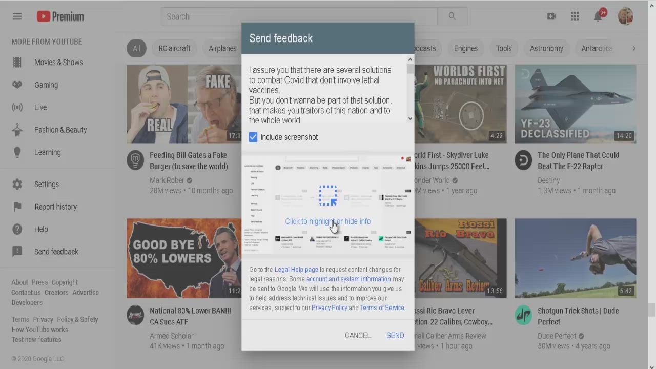This screenshot has width=656, height=369.
Task: Open the YouTube apps grid
Action: click(x=575, y=16)
